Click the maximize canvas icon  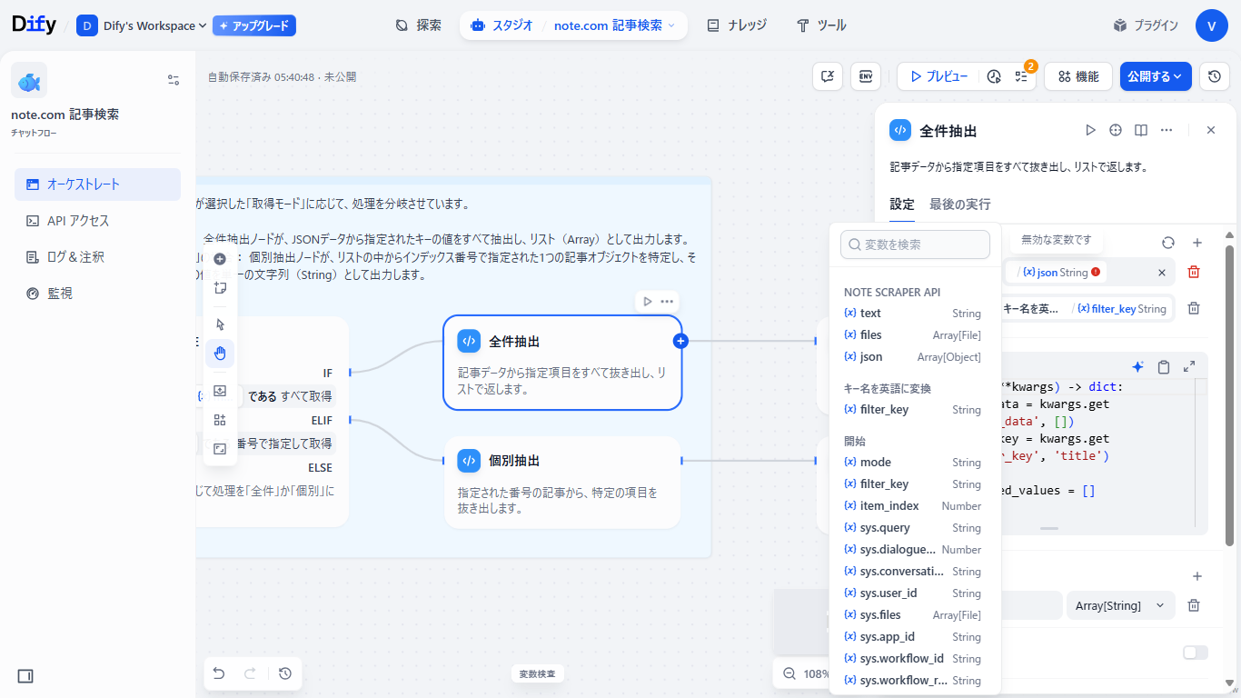[x=220, y=449]
